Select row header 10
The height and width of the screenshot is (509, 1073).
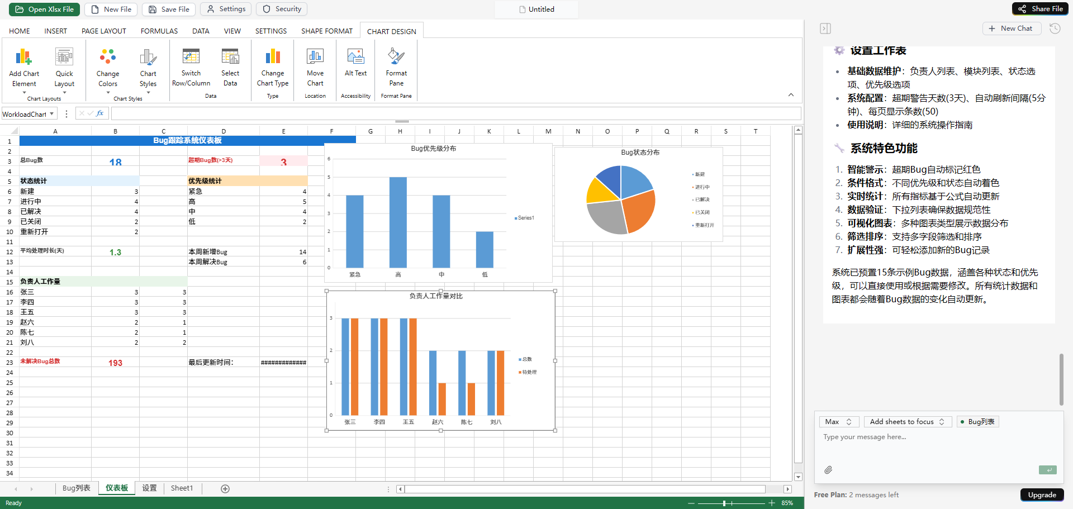[10, 232]
